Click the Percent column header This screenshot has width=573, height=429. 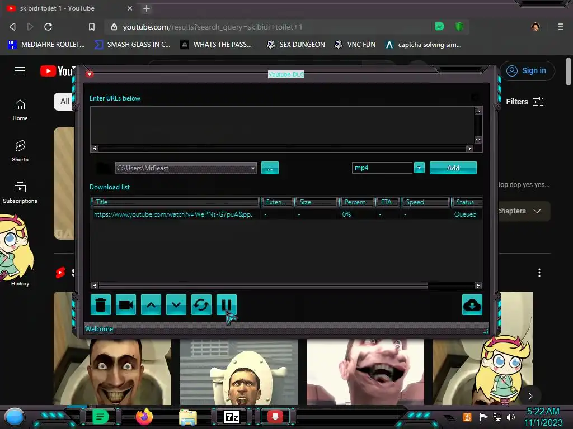click(356, 202)
